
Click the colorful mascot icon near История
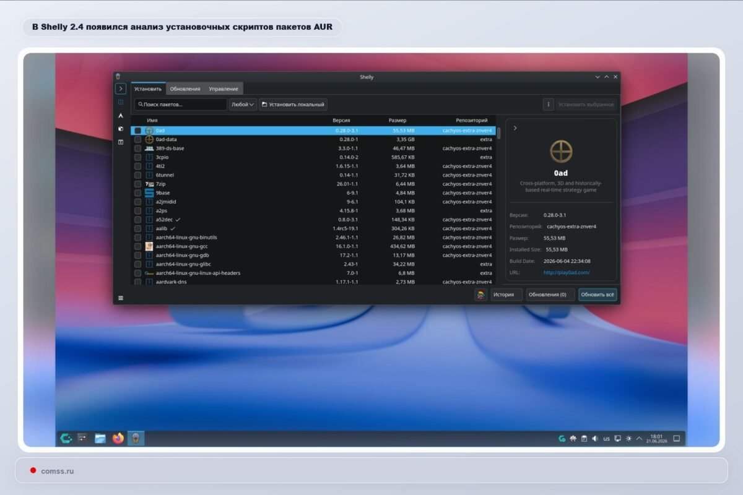click(480, 295)
